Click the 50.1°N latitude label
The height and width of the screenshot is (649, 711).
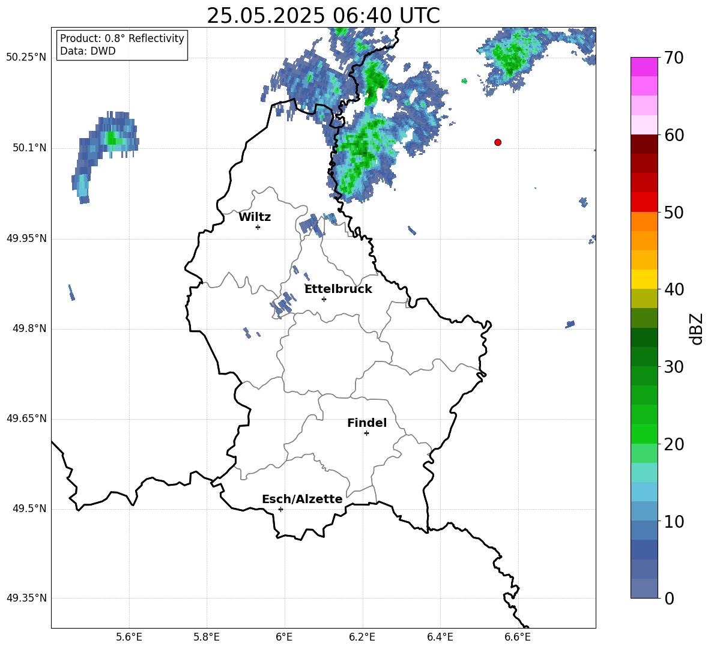click(29, 148)
